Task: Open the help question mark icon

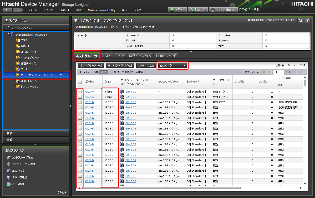Action: click(308, 20)
